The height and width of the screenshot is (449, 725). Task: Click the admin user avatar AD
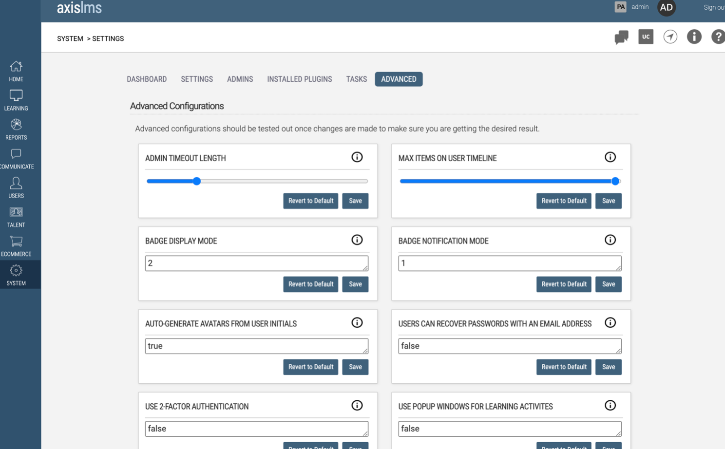666,8
